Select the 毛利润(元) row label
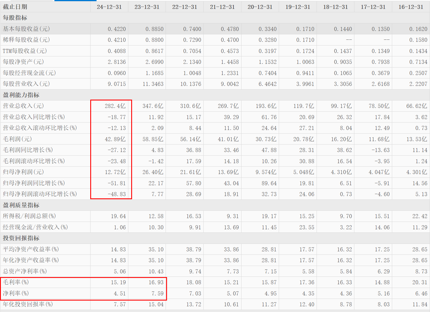430x312 pixels. click(x=17, y=139)
